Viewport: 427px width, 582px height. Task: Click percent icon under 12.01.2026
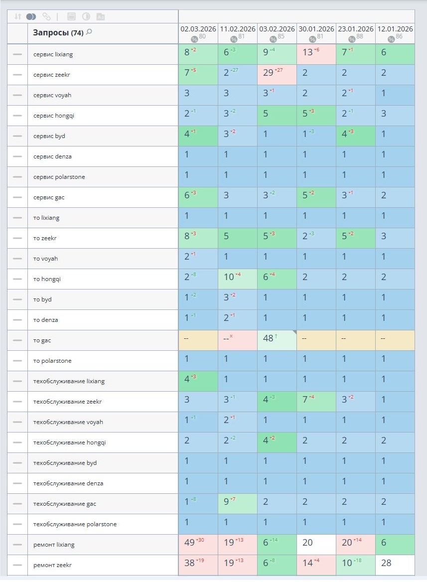coord(391,39)
